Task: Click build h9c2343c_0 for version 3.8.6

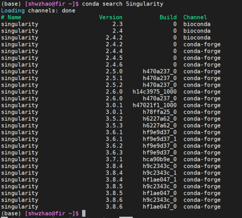Action: click(x=160, y=200)
